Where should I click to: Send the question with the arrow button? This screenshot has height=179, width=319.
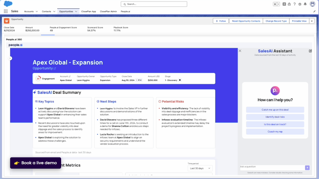click(x=307, y=168)
